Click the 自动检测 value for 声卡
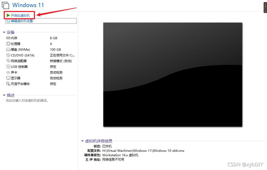The height and width of the screenshot is (170, 267). coord(56,72)
